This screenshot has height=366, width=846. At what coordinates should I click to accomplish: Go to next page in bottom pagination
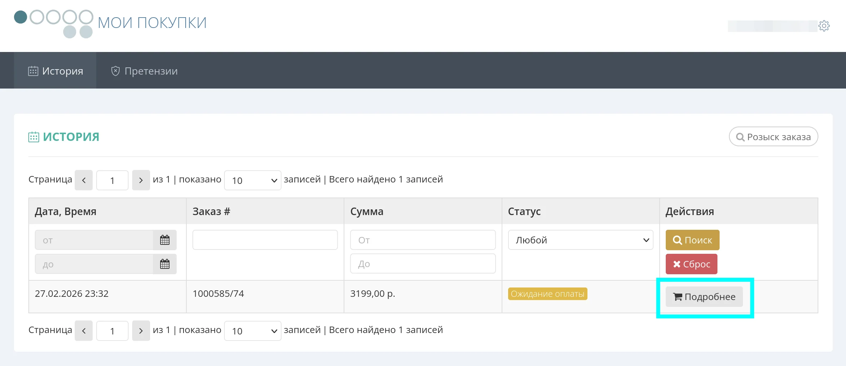click(x=141, y=331)
